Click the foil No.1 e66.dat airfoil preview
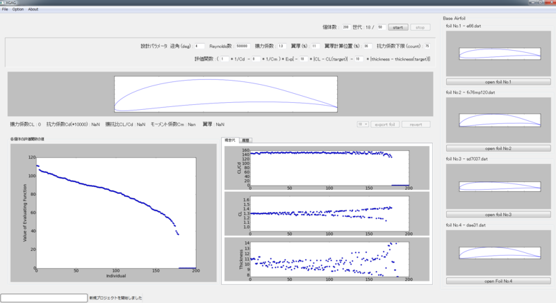This screenshot has width=556, height=303. 498,54
